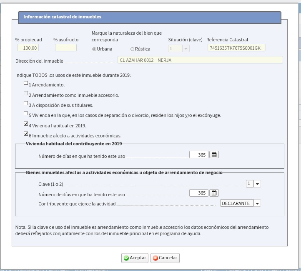
Task: Click the Vivienda habitual days number field
Action: pyautogui.click(x=198, y=154)
